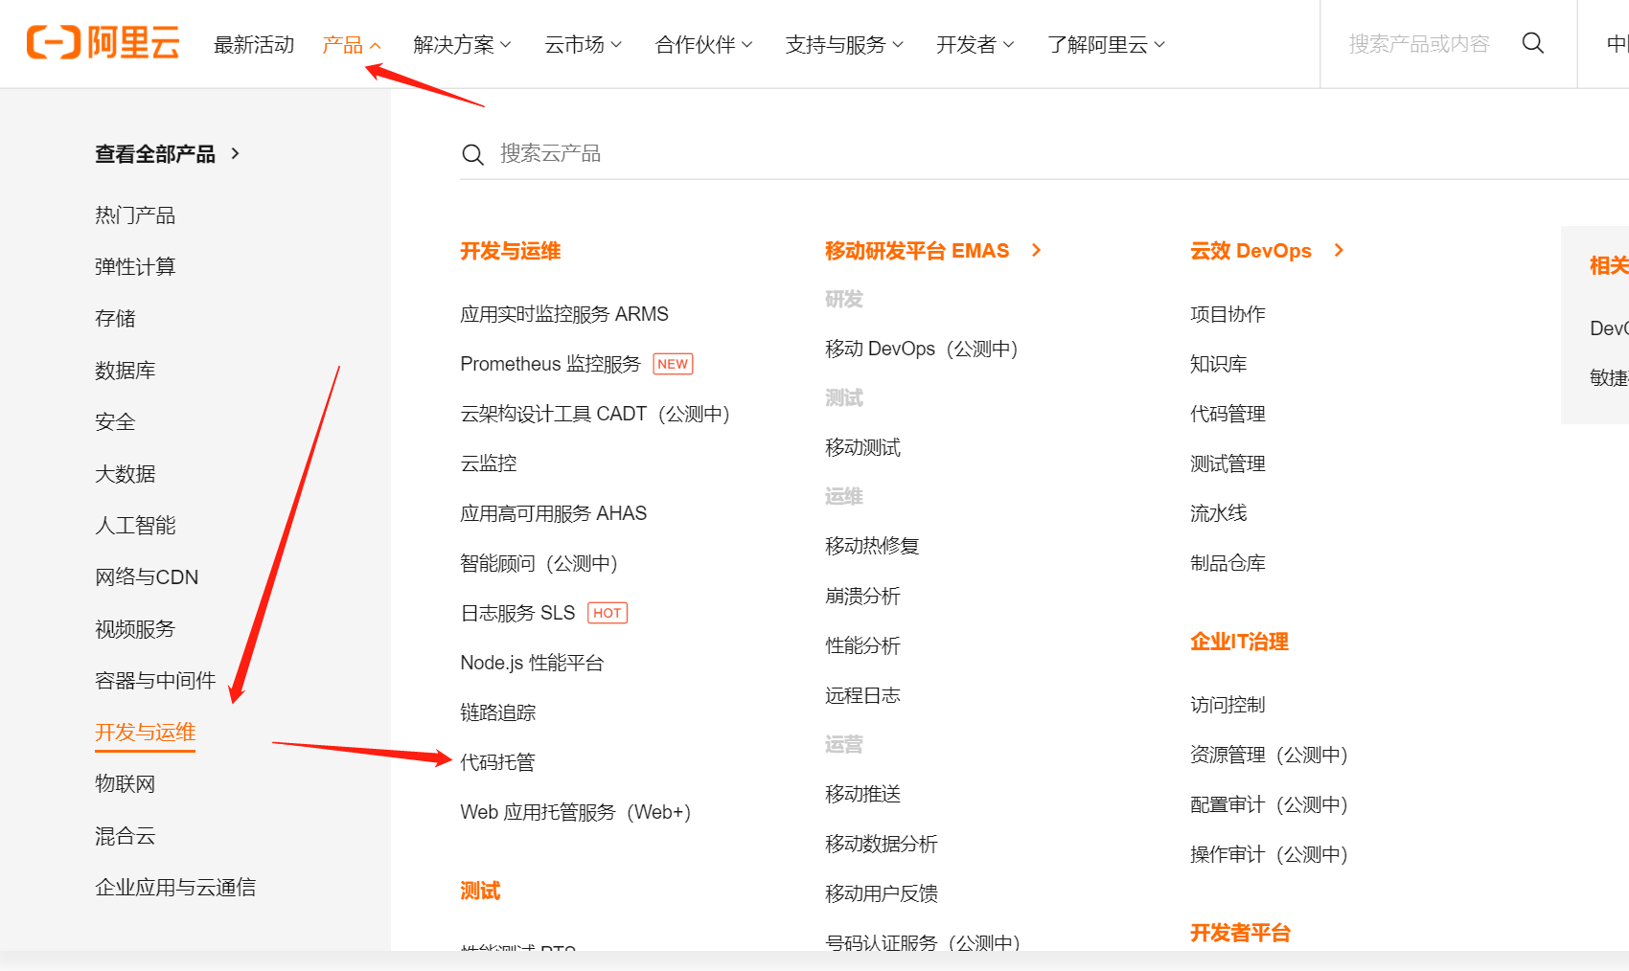Select 混合云 category
This screenshot has height=971, width=1629.
125,836
